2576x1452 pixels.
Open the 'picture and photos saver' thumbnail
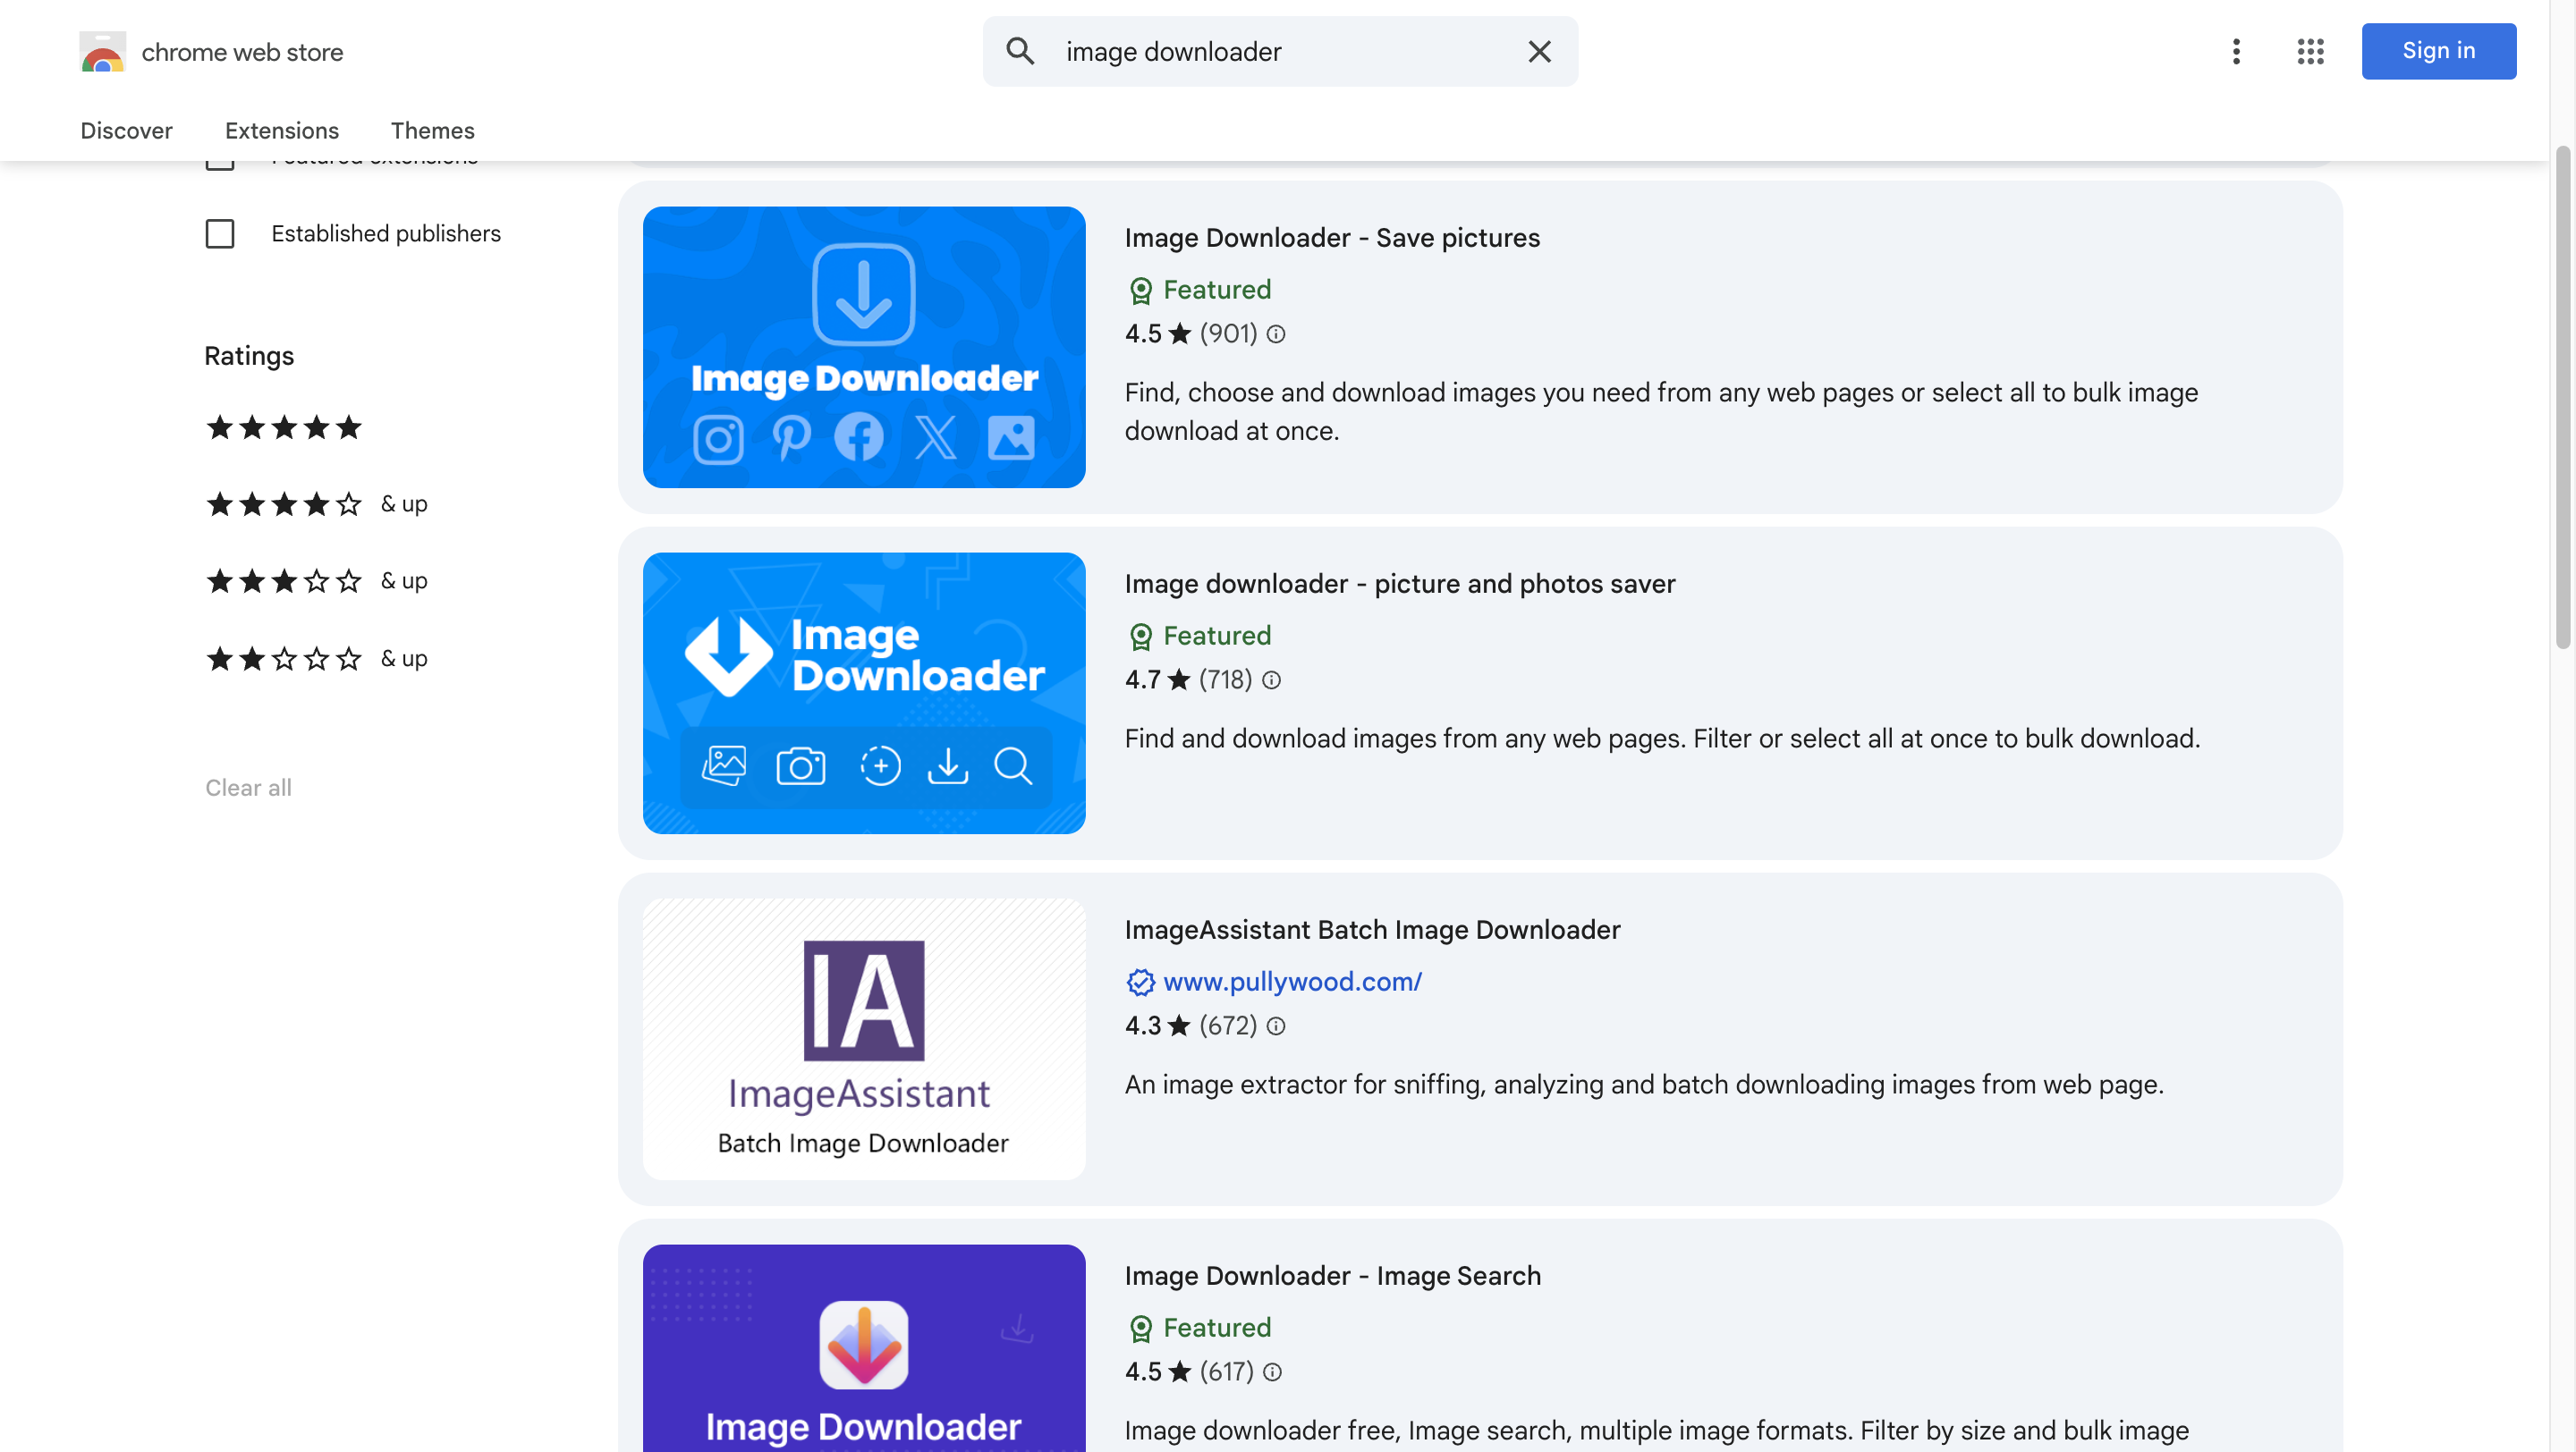[864, 693]
